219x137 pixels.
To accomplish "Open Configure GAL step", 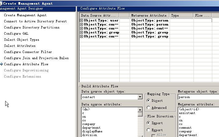I will [x=16, y=34].
